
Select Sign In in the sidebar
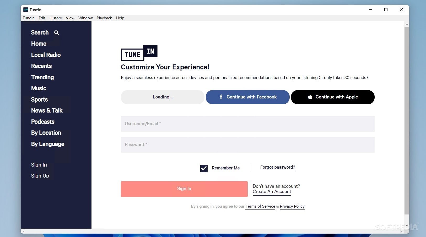[39, 165]
